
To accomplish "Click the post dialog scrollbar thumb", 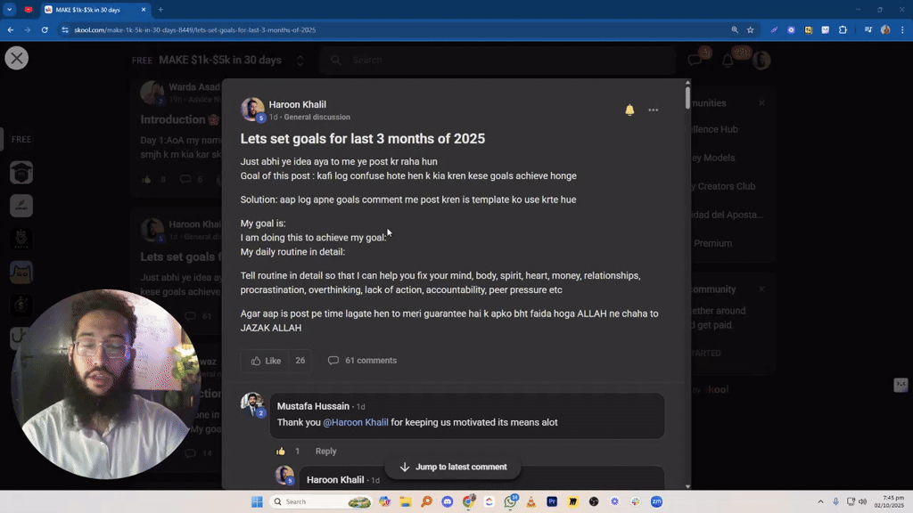I will 687,97.
